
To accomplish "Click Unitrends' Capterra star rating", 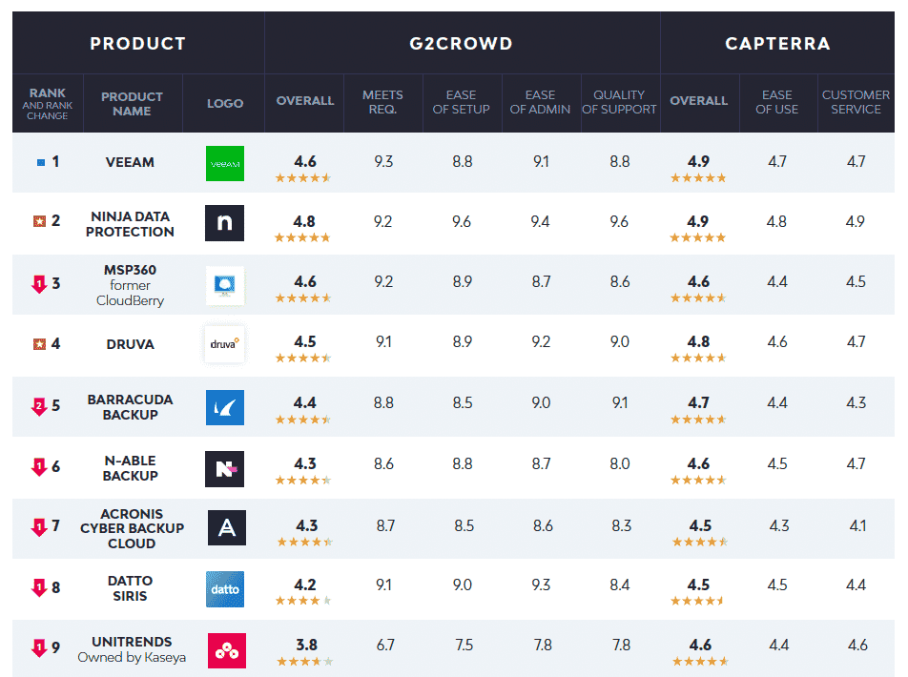I will [700, 661].
